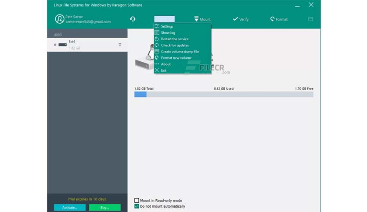367x212 pixels.
Task: Click the disk3 header label
Action: [x=58, y=35]
